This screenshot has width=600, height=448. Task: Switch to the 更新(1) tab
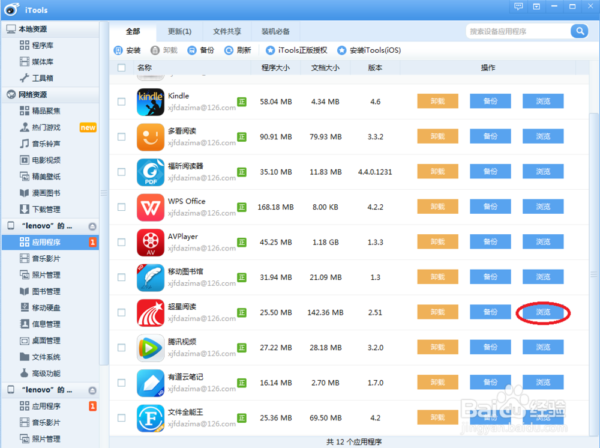(x=179, y=31)
